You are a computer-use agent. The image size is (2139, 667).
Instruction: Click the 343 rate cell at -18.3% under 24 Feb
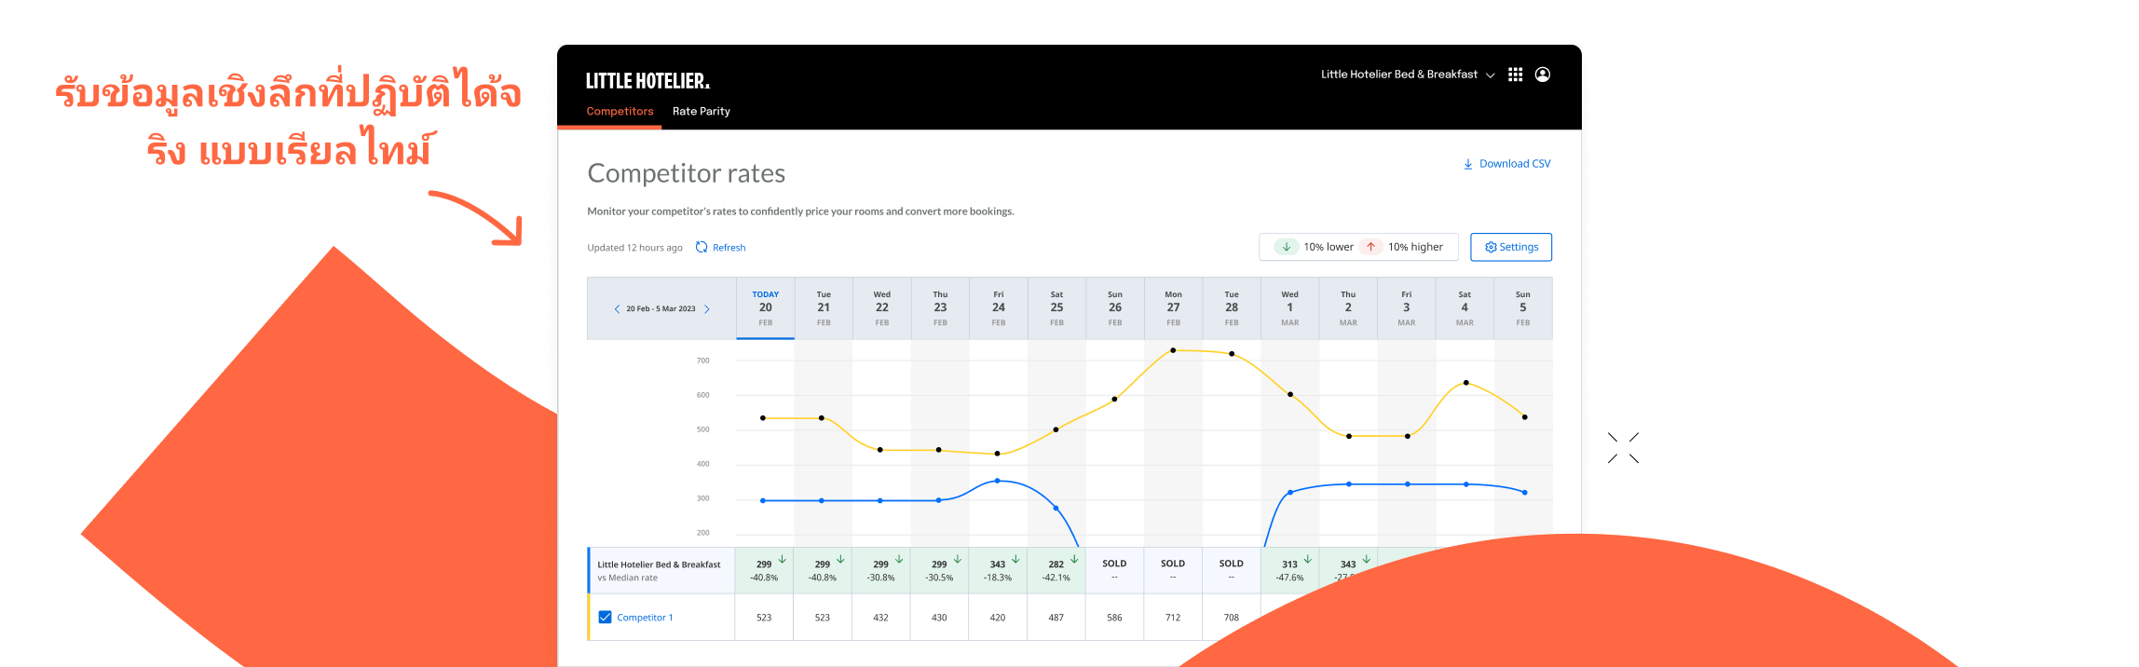(x=998, y=570)
